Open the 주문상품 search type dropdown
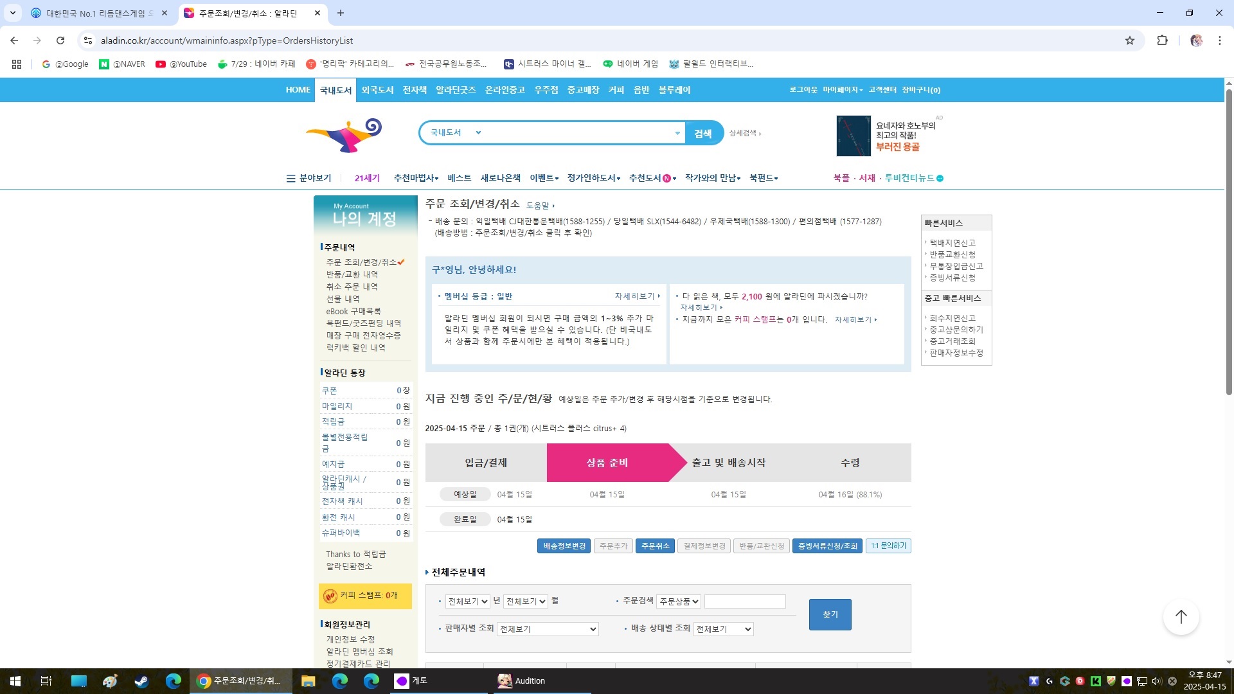Screen dimensions: 1234x694 [678, 601]
